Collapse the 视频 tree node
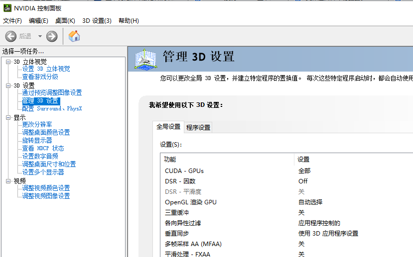 [8, 181]
